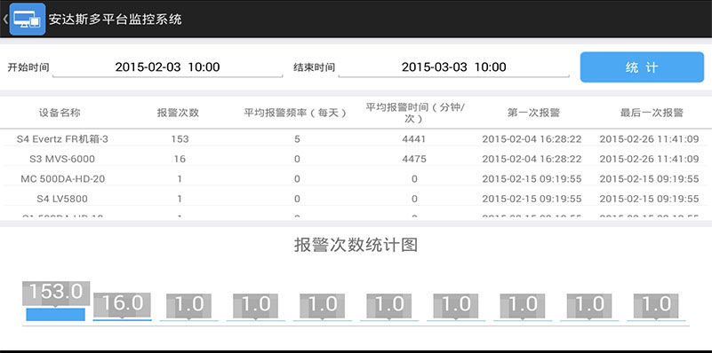Click the 安达斯多平台监控系统 title
The width and height of the screenshot is (712, 353).
[116, 19]
